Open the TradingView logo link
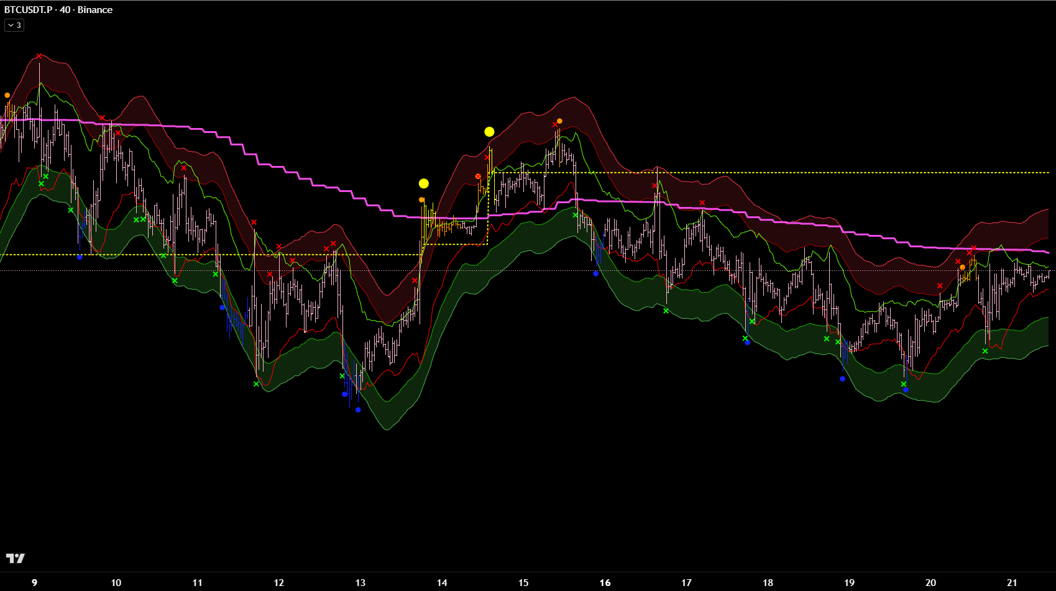The image size is (1056, 591). coord(15,558)
